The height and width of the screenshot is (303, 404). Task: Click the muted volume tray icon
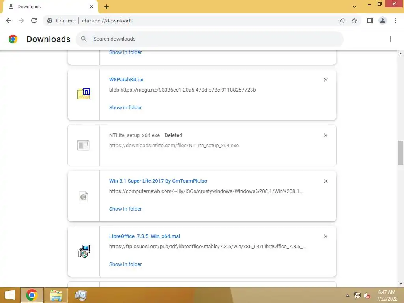[367, 296]
